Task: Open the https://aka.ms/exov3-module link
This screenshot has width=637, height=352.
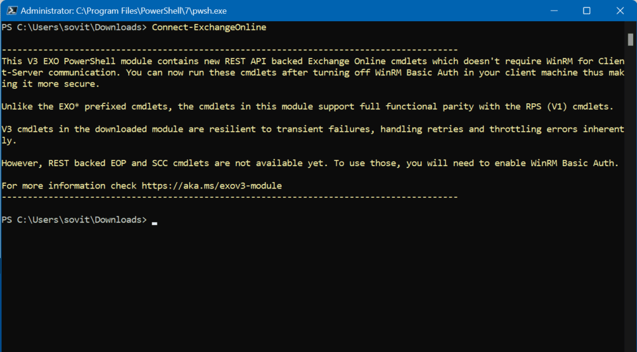Action: coord(212,186)
